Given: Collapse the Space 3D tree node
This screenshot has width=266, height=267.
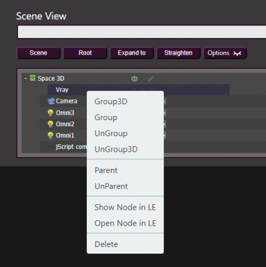Looking at the screenshot, I should click(25, 78).
